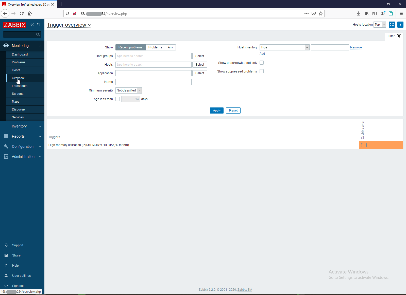Go to browser home page
Screen dimensions: 406x295
pos(30,13)
